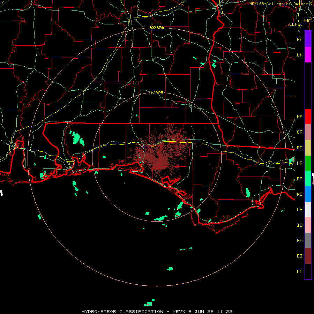Click the purple RF legend color swatch
This screenshot has height=314, width=314.
point(308,39)
